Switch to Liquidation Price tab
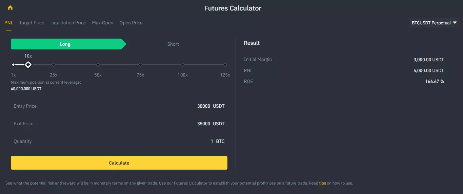The image size is (463, 194). [68, 23]
